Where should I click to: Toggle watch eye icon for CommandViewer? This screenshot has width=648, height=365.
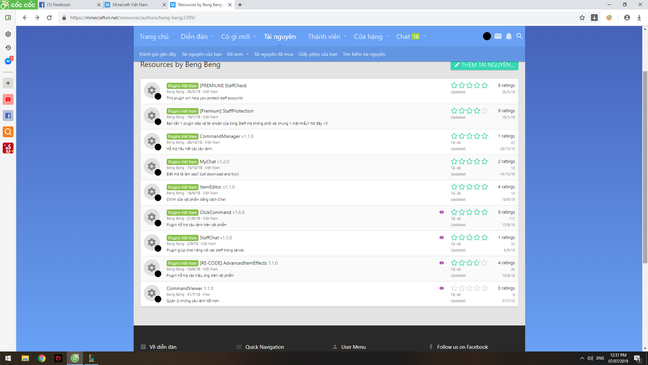pyautogui.click(x=441, y=288)
